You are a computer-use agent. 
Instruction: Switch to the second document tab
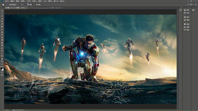tap(45, 8)
